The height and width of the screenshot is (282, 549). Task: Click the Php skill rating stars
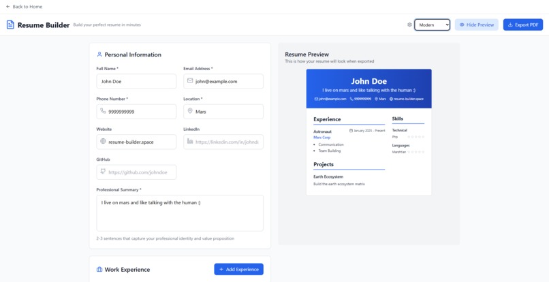click(416, 137)
